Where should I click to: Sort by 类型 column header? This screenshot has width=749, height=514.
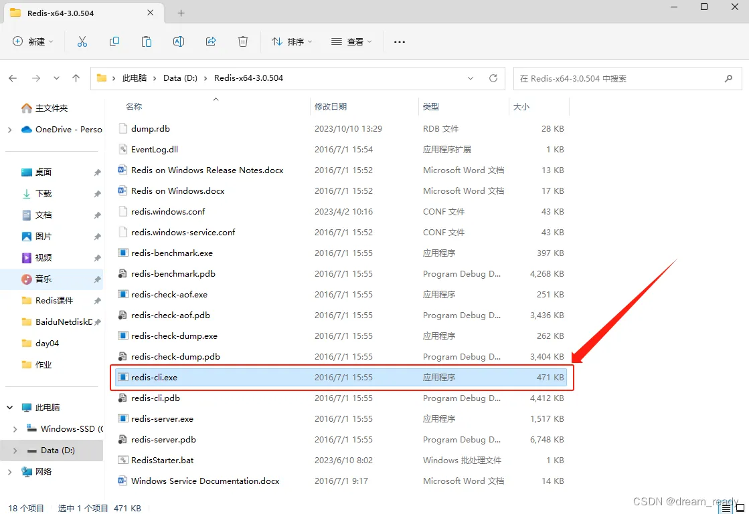coord(431,107)
